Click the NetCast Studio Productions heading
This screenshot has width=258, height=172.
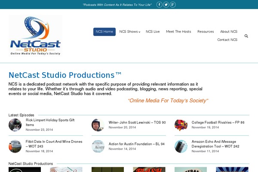click(65, 75)
